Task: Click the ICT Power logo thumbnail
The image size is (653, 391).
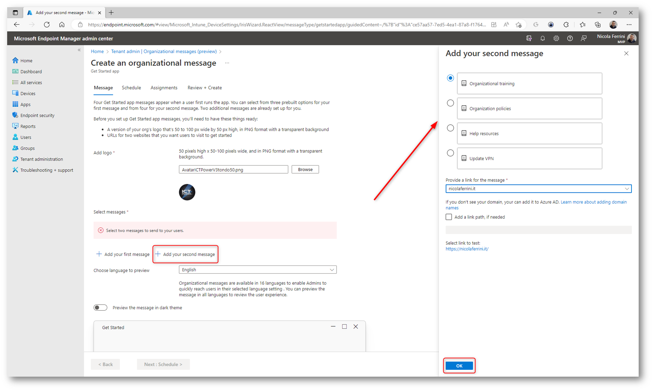Action: tap(187, 192)
